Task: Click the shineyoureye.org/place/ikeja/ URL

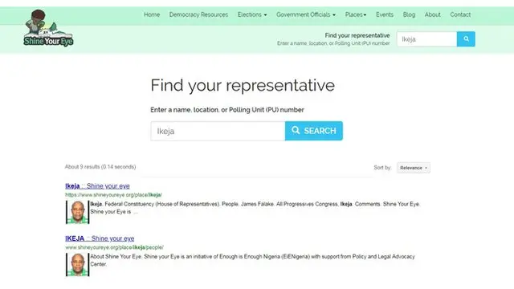Action: pos(113,195)
